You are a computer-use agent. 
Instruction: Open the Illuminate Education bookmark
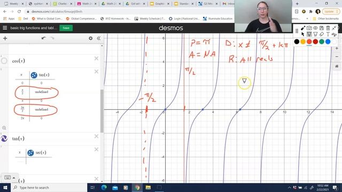click(217, 19)
